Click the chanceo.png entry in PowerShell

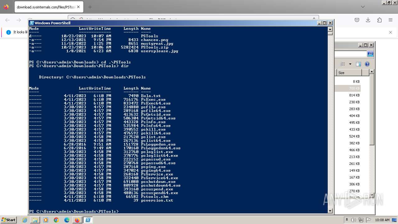click(155, 40)
